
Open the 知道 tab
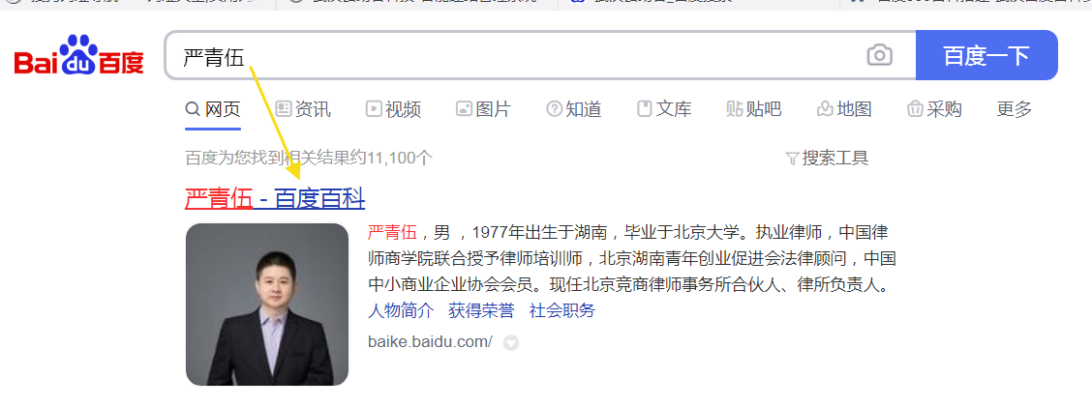574,108
